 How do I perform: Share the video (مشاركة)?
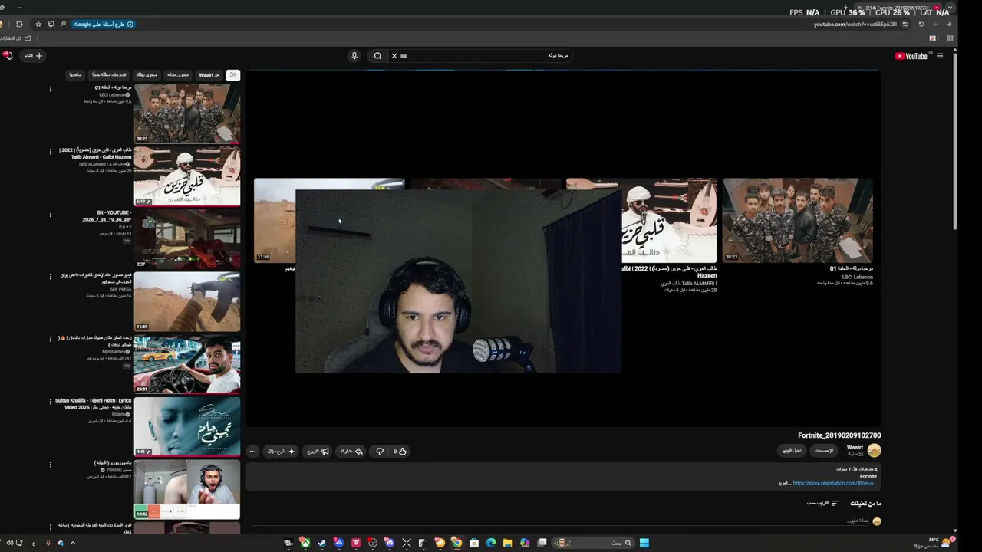tap(351, 452)
